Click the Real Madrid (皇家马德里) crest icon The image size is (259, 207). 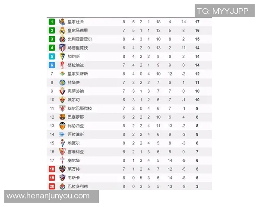tap(62, 30)
